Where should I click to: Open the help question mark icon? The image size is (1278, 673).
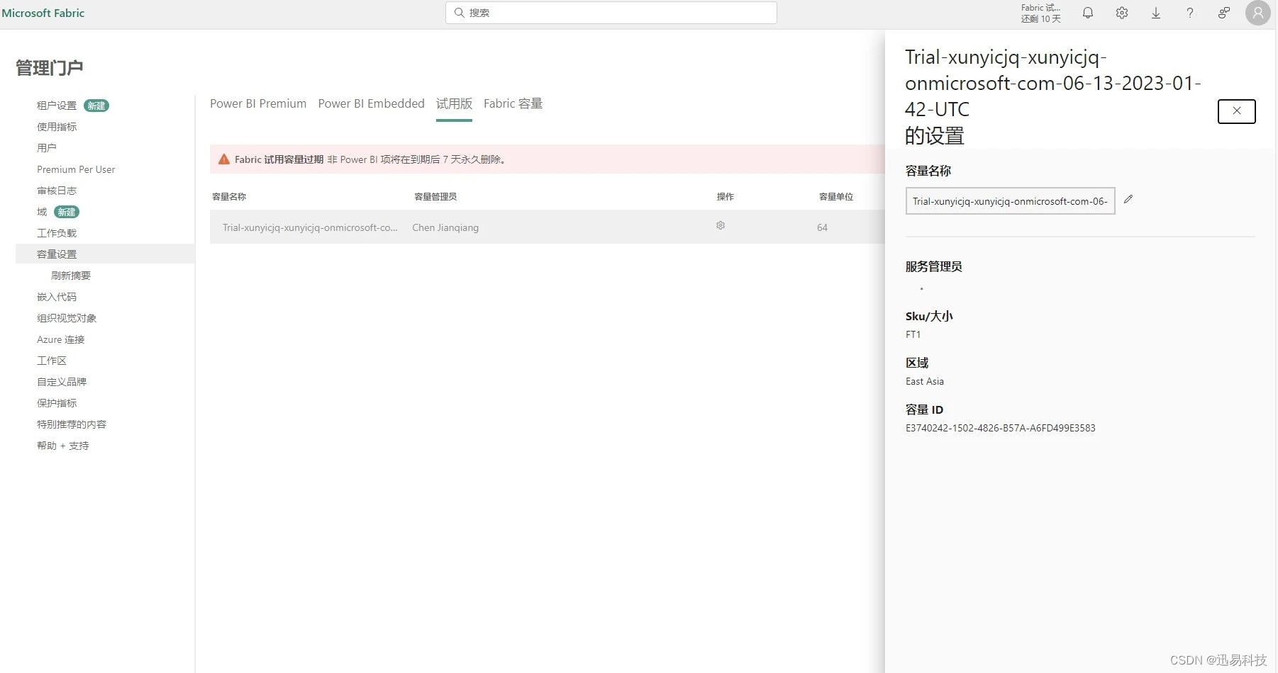1189,13
